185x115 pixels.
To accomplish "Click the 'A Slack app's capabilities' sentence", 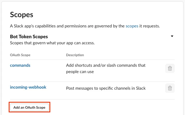I will [x=37, y=26].
